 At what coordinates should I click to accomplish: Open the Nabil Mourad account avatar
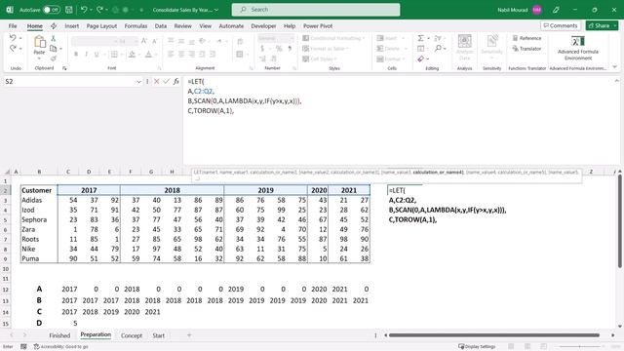pyautogui.click(x=537, y=10)
